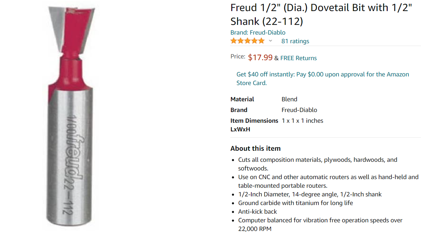The width and height of the screenshot is (432, 232).
Task: Click the Cuts all composition materials bullet
Action: [318, 164]
